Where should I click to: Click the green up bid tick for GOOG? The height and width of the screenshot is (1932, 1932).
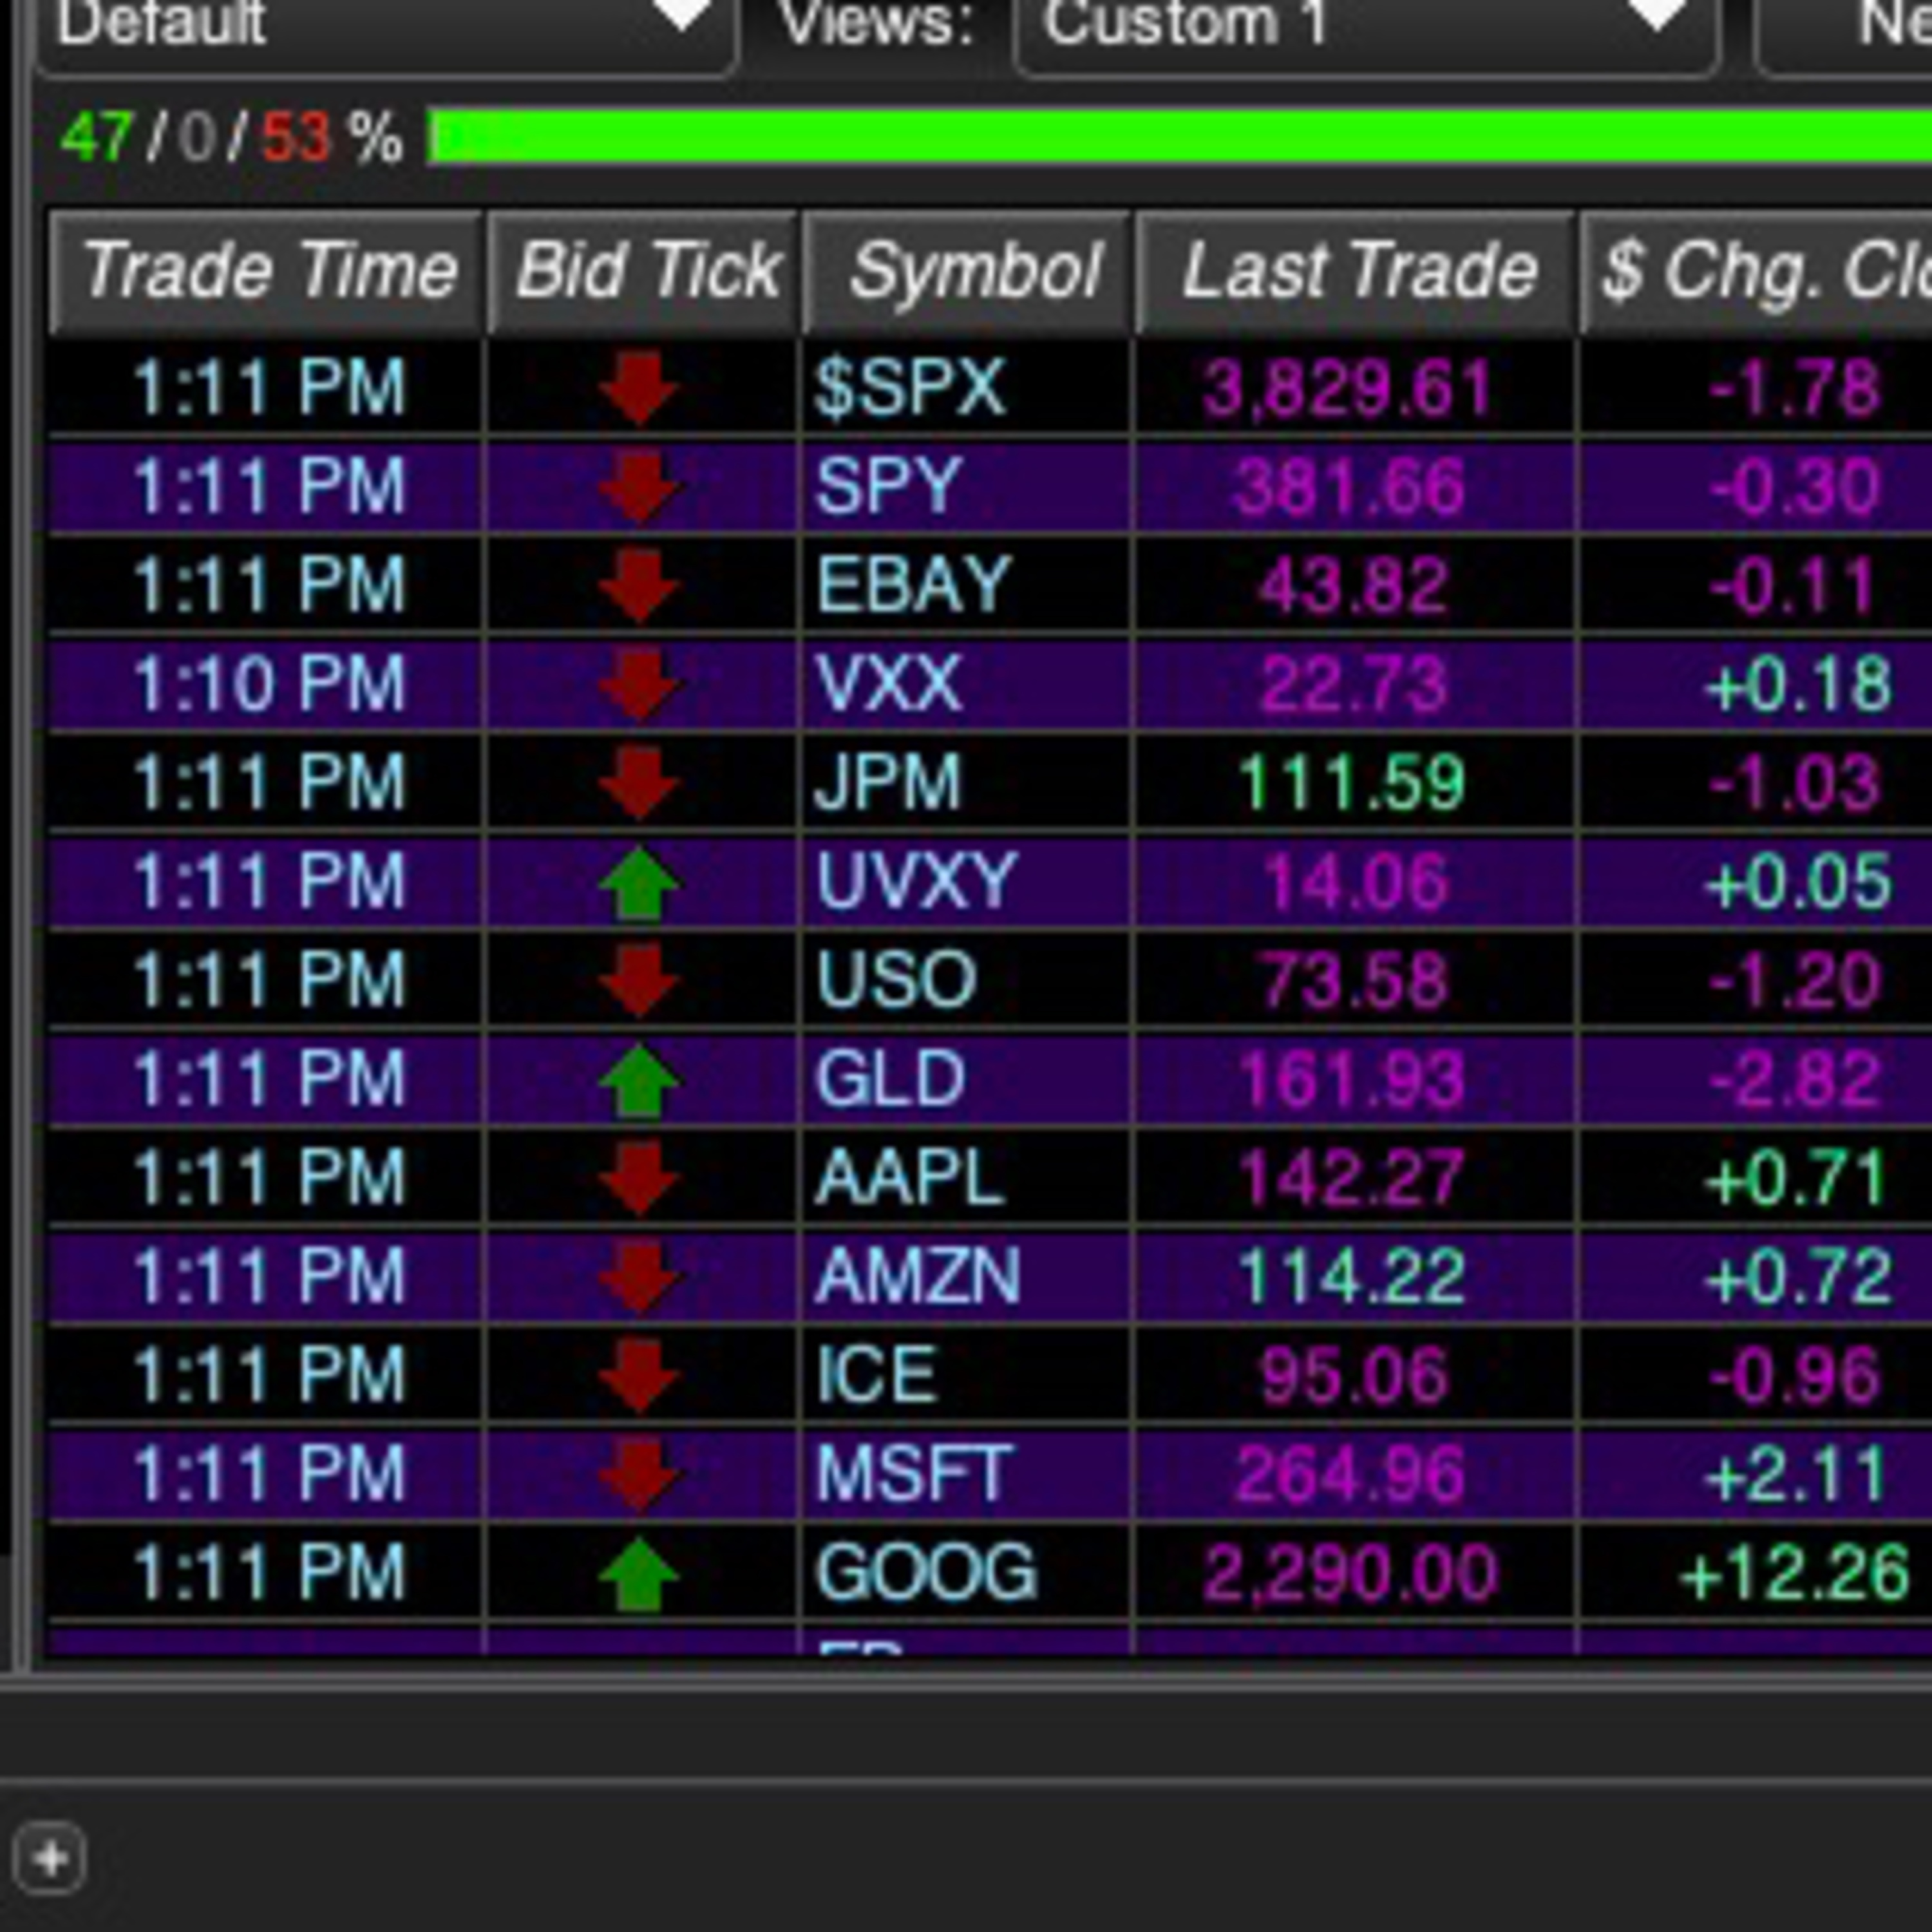click(x=639, y=1574)
